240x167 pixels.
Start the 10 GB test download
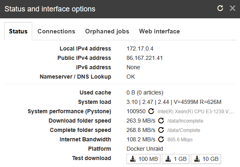pos(206,159)
